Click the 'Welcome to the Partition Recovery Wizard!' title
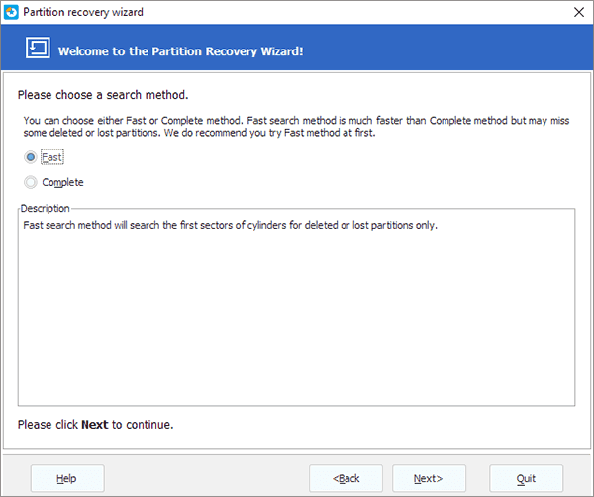The image size is (594, 497). point(181,51)
